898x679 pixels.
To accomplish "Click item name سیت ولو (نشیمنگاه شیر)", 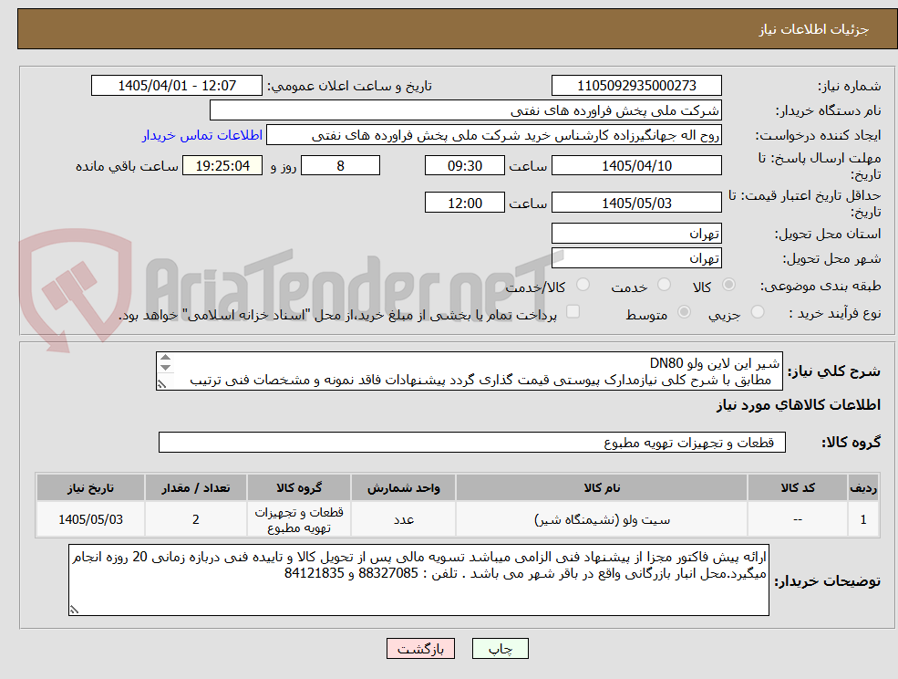I will point(602,519).
